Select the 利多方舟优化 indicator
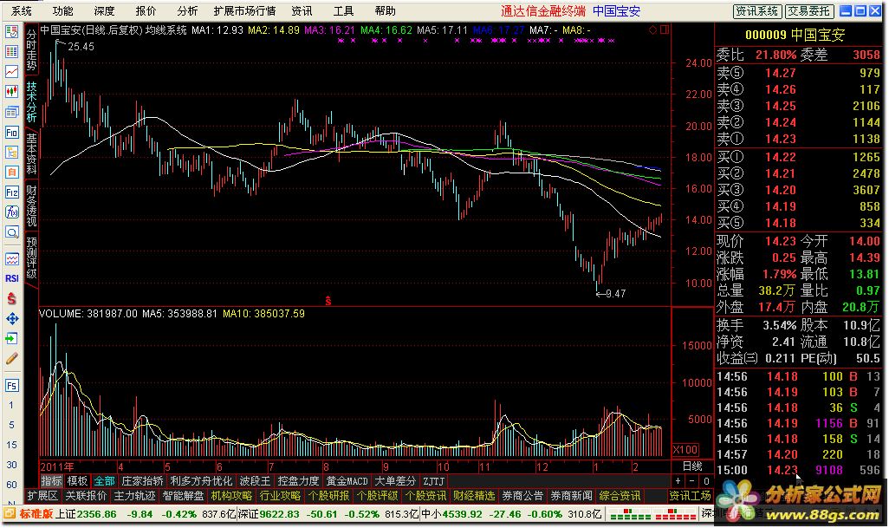This screenshot has width=889, height=528. coord(201,481)
